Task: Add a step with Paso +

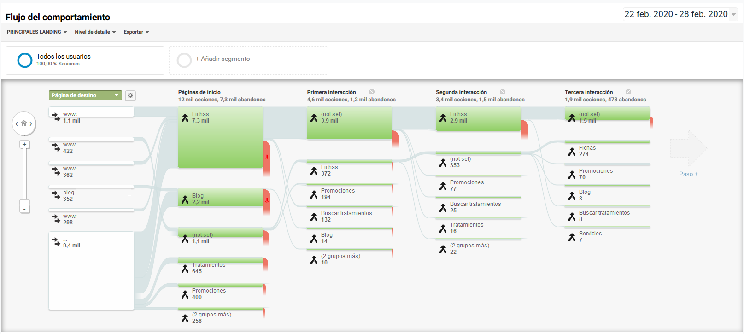Action: [688, 174]
